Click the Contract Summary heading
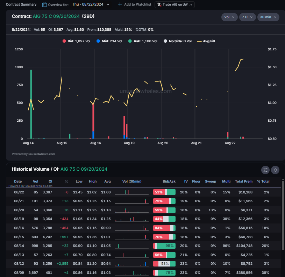This screenshot has width=285, height=277. point(21,4)
